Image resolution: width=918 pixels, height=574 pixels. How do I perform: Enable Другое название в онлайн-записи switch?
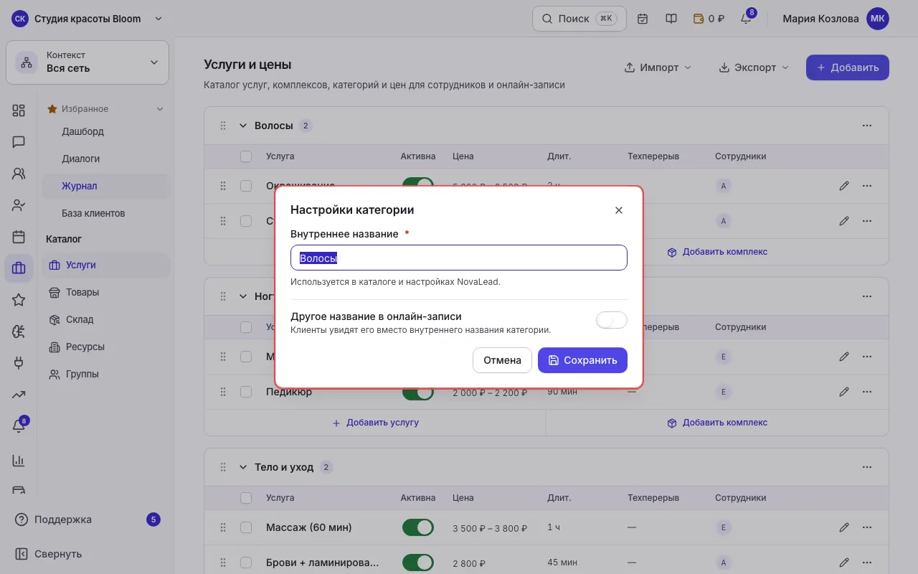pos(612,320)
